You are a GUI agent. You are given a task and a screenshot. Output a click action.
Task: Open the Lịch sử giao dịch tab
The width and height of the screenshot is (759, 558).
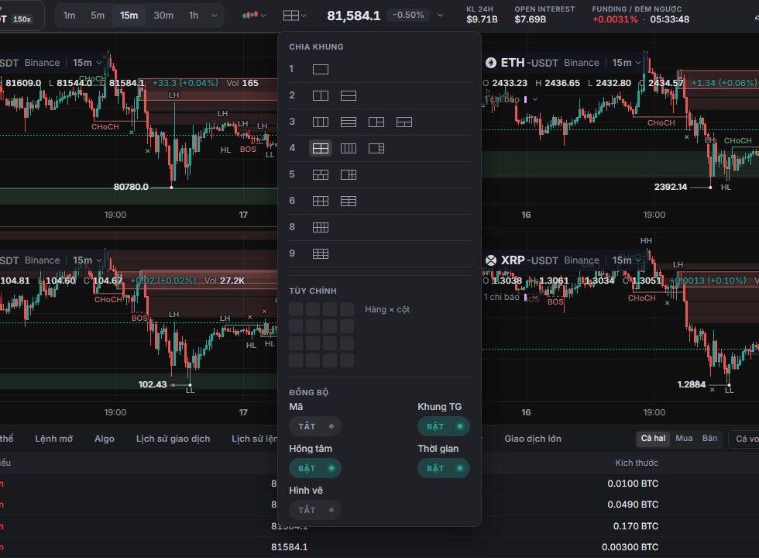(173, 439)
